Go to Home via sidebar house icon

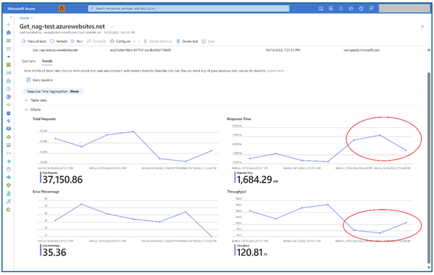point(9,33)
